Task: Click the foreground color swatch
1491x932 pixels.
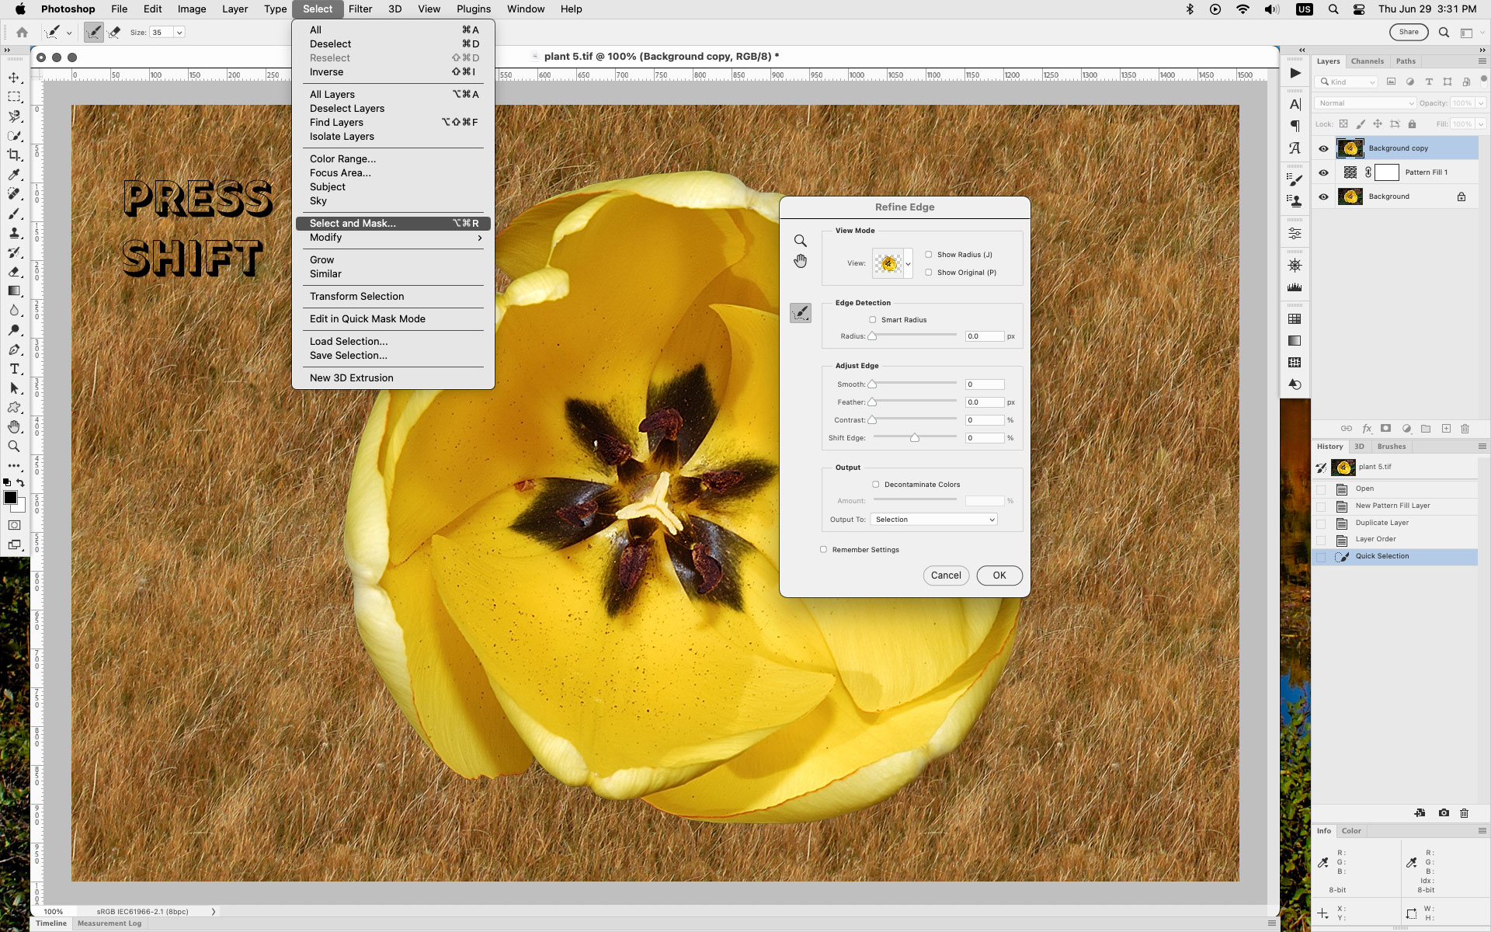Action: coord(10,498)
